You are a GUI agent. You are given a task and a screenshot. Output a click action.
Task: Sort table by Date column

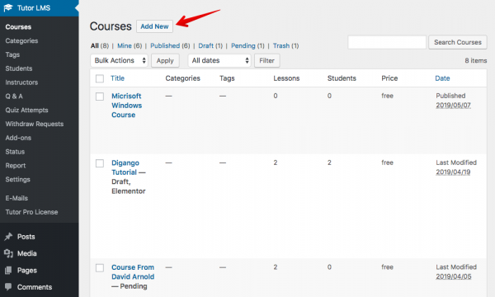coord(442,78)
